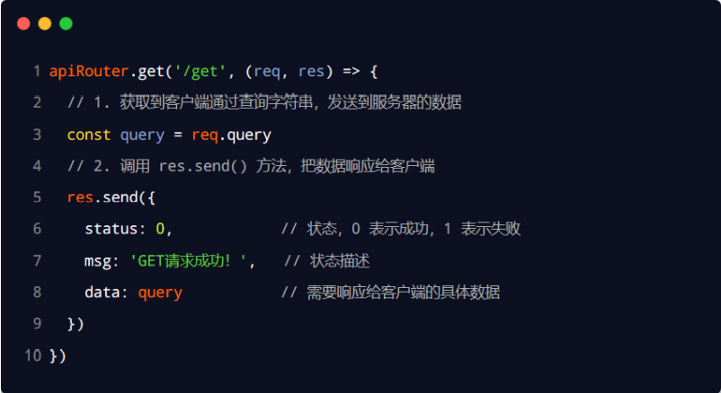Click the green maximize dot
The image size is (721, 393).
pos(66,23)
